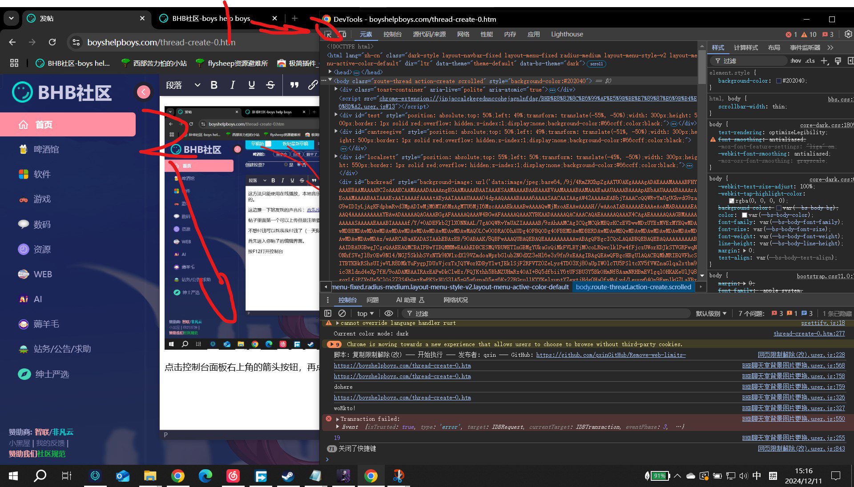Click the #202040 background-color swatch
Viewport: 854px width, 487px height.
point(779,81)
